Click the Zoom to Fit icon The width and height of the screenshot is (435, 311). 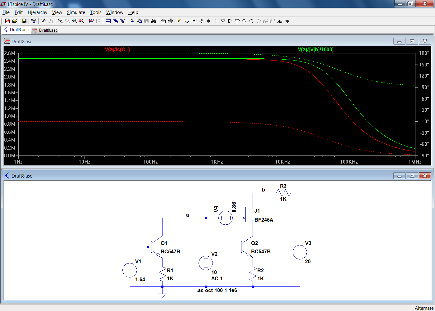[82, 21]
